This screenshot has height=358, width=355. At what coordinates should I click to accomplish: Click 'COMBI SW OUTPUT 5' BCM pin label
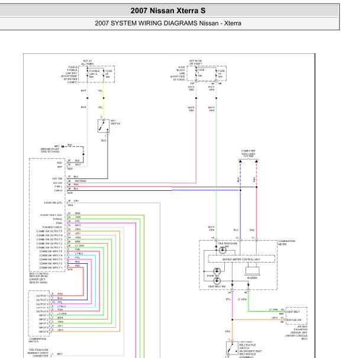[x=49, y=231]
